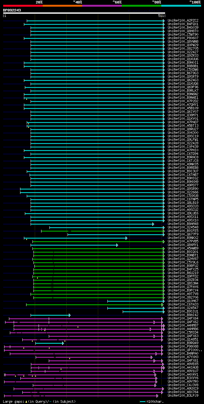204x404 pixels.
Task: Click hit label UniRef100_B9IFE5
Action: (x=183, y=231)
